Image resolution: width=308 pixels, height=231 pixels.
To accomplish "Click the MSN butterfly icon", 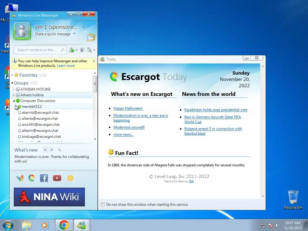I will pyautogui.click(x=20, y=178).
